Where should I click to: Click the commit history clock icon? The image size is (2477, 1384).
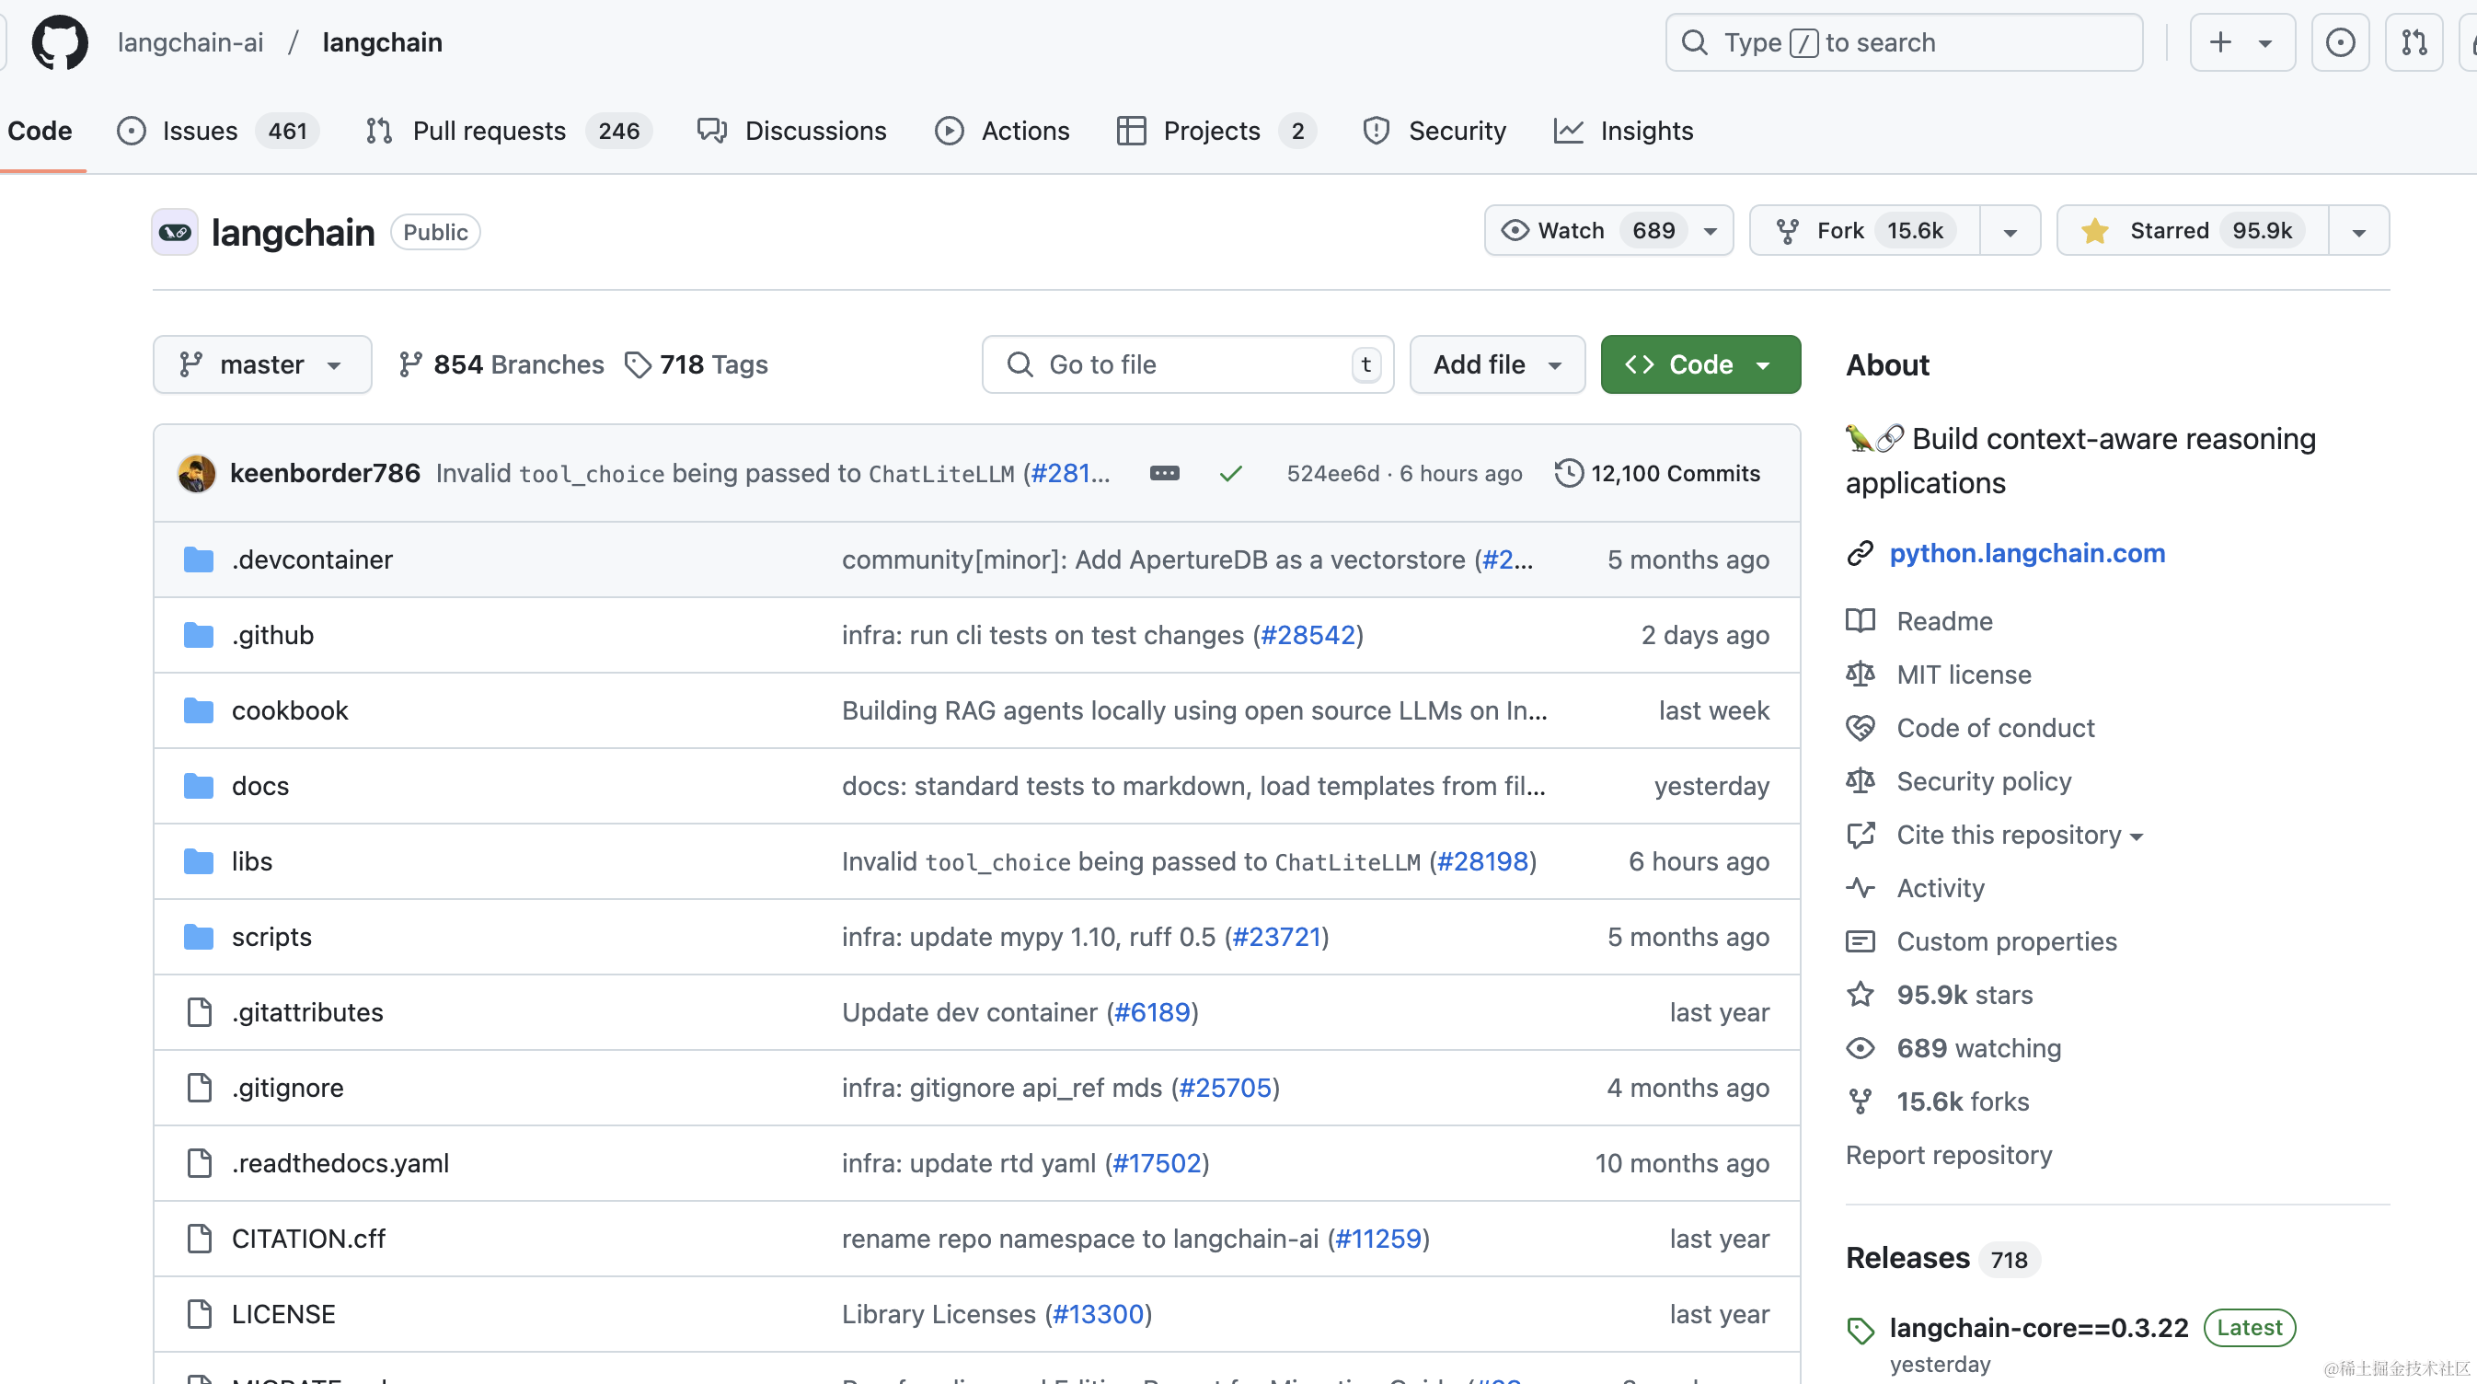[x=1568, y=473]
